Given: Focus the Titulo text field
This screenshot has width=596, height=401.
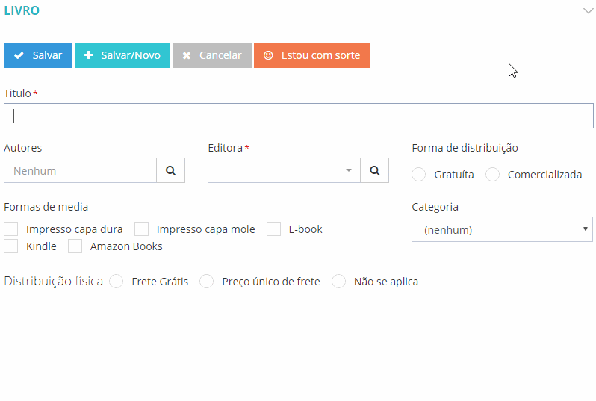Looking at the screenshot, I should click(299, 116).
